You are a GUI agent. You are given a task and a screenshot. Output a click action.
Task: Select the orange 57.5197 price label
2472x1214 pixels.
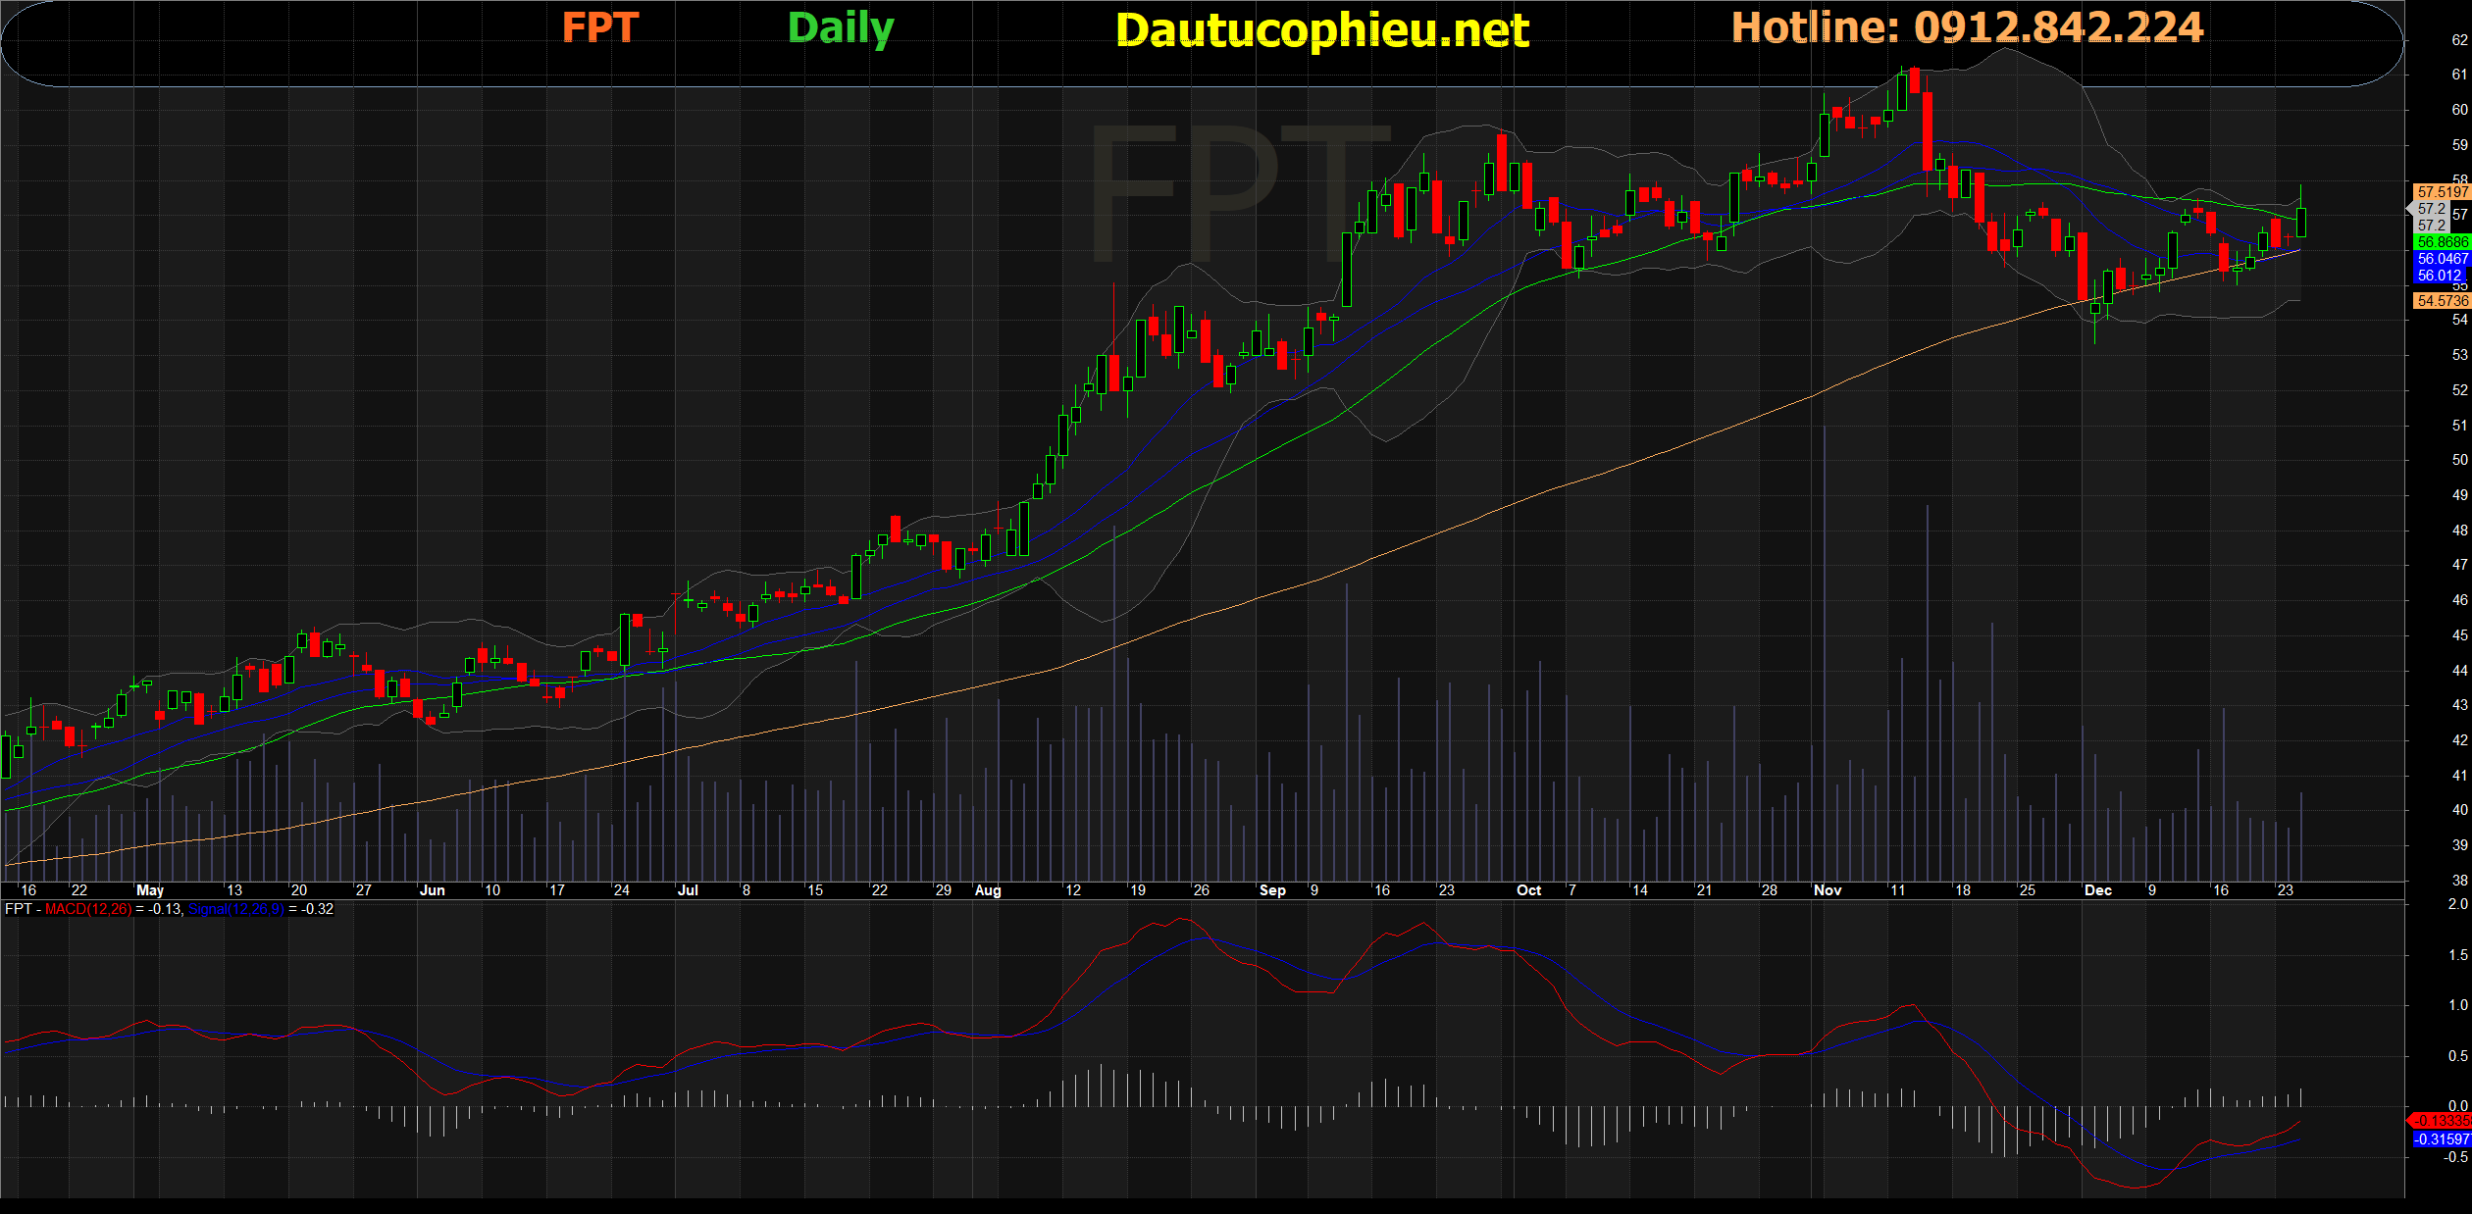(x=2442, y=192)
